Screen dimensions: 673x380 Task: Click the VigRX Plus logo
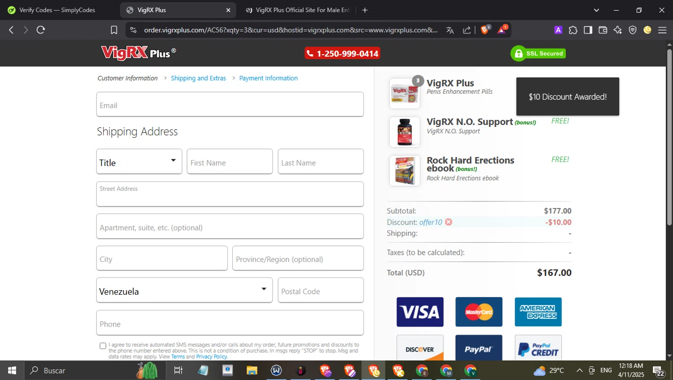139,53
